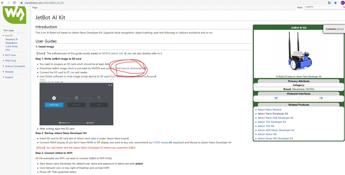
Task: Click the Introduction section heading
Action: click(x=46, y=27)
